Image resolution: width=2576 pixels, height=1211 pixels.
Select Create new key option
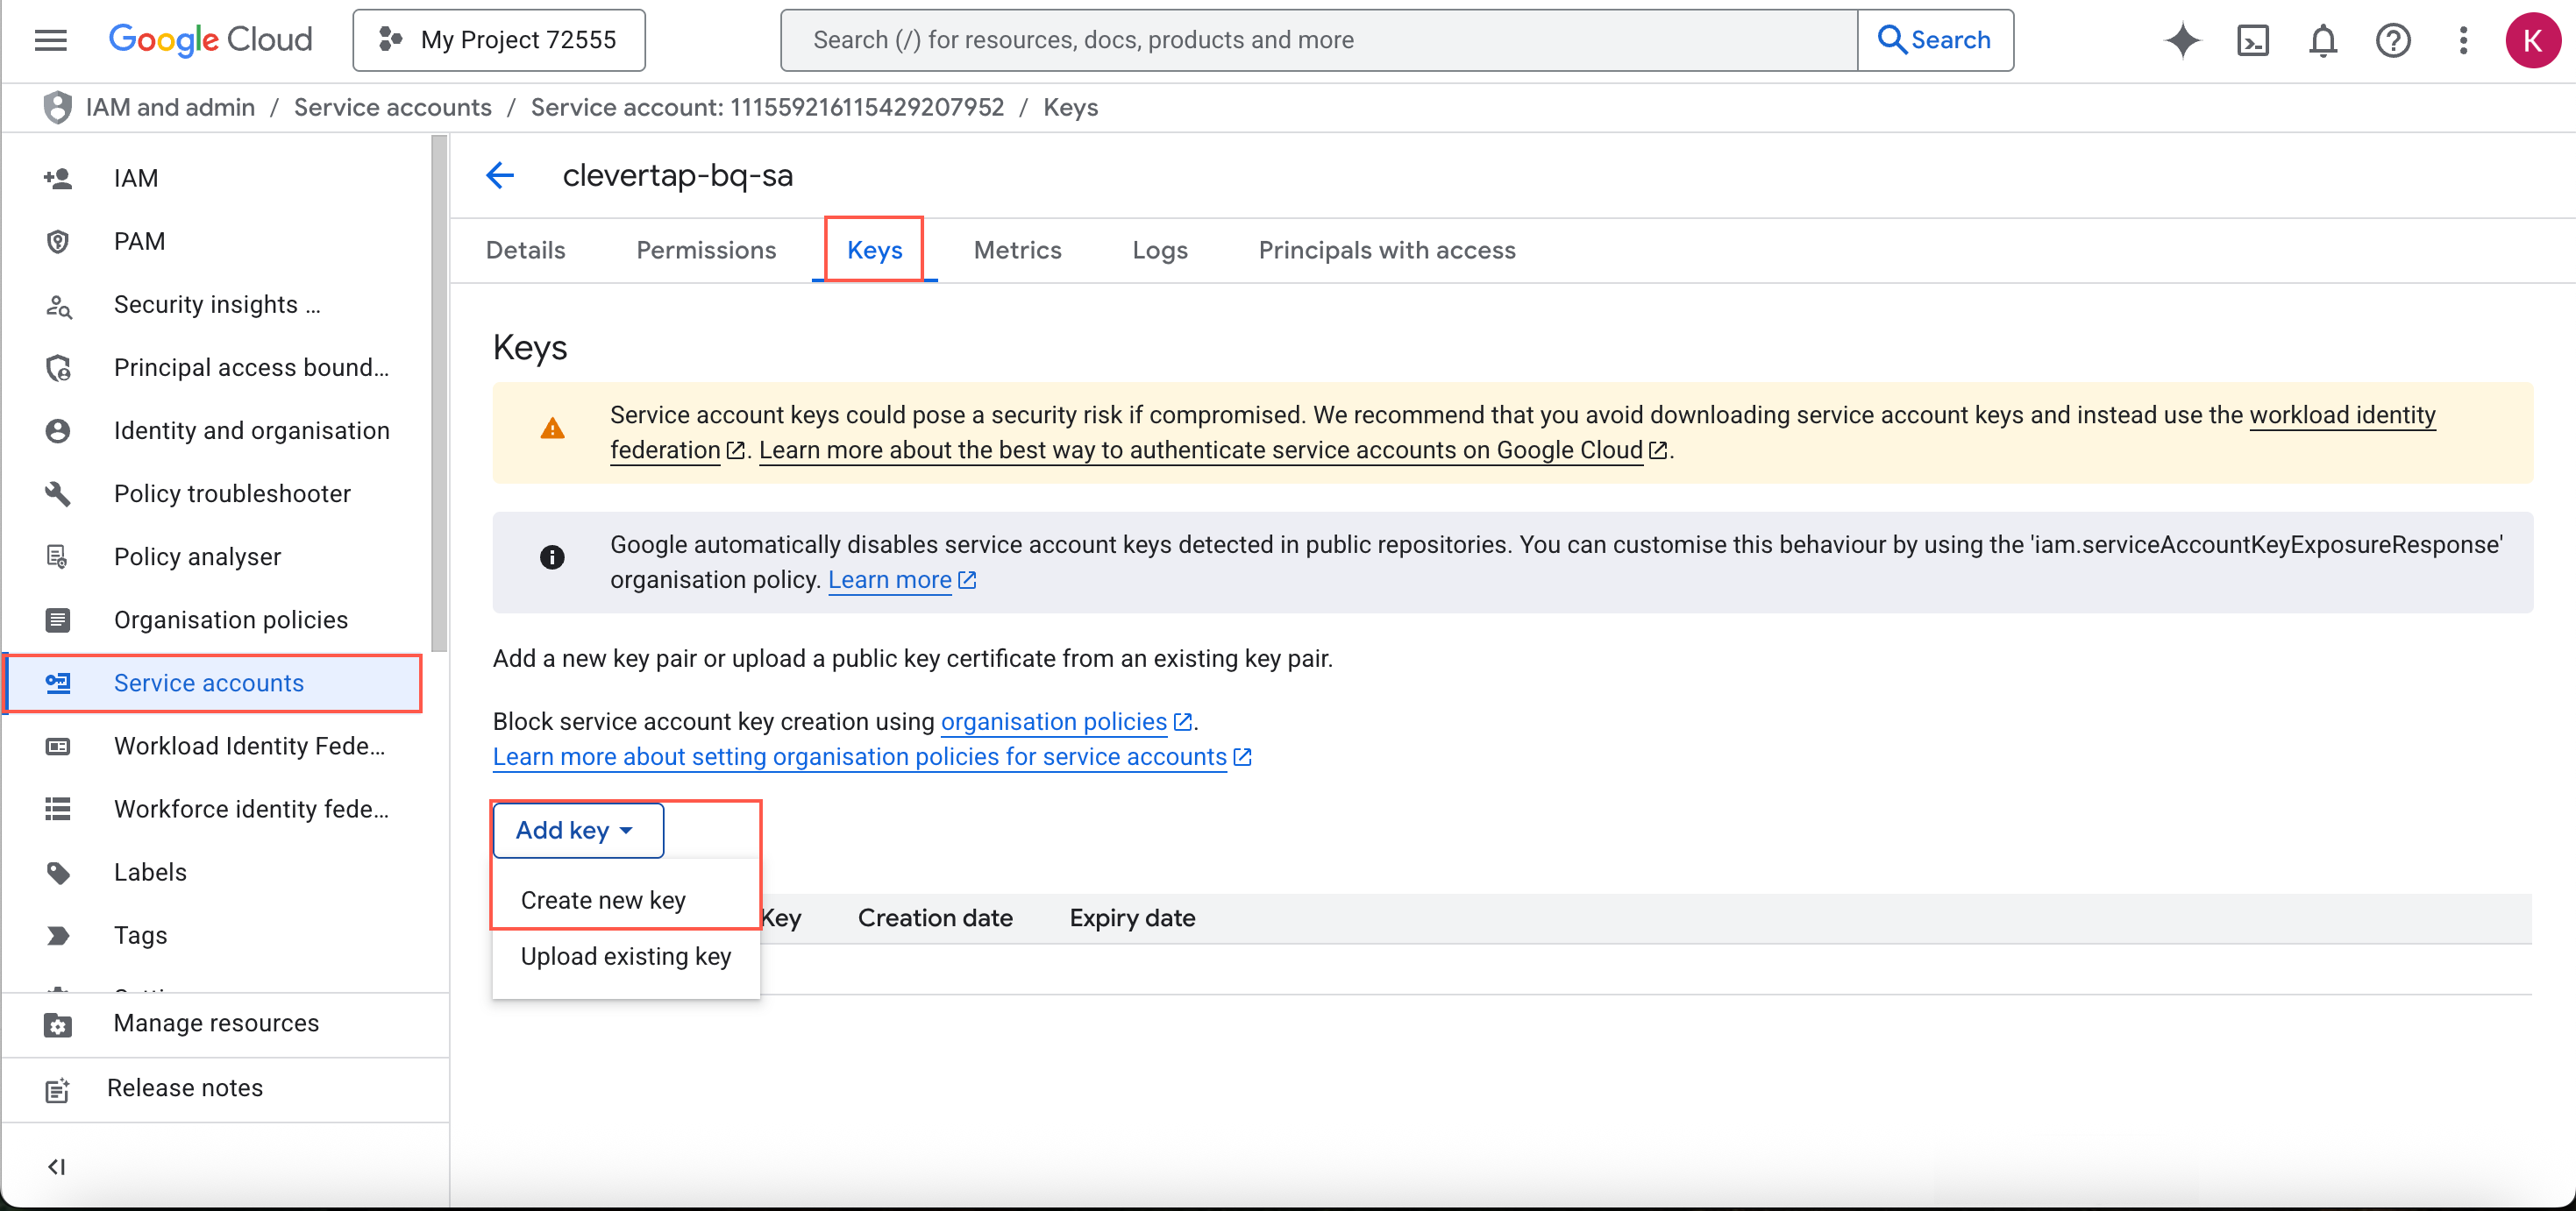coord(603,900)
